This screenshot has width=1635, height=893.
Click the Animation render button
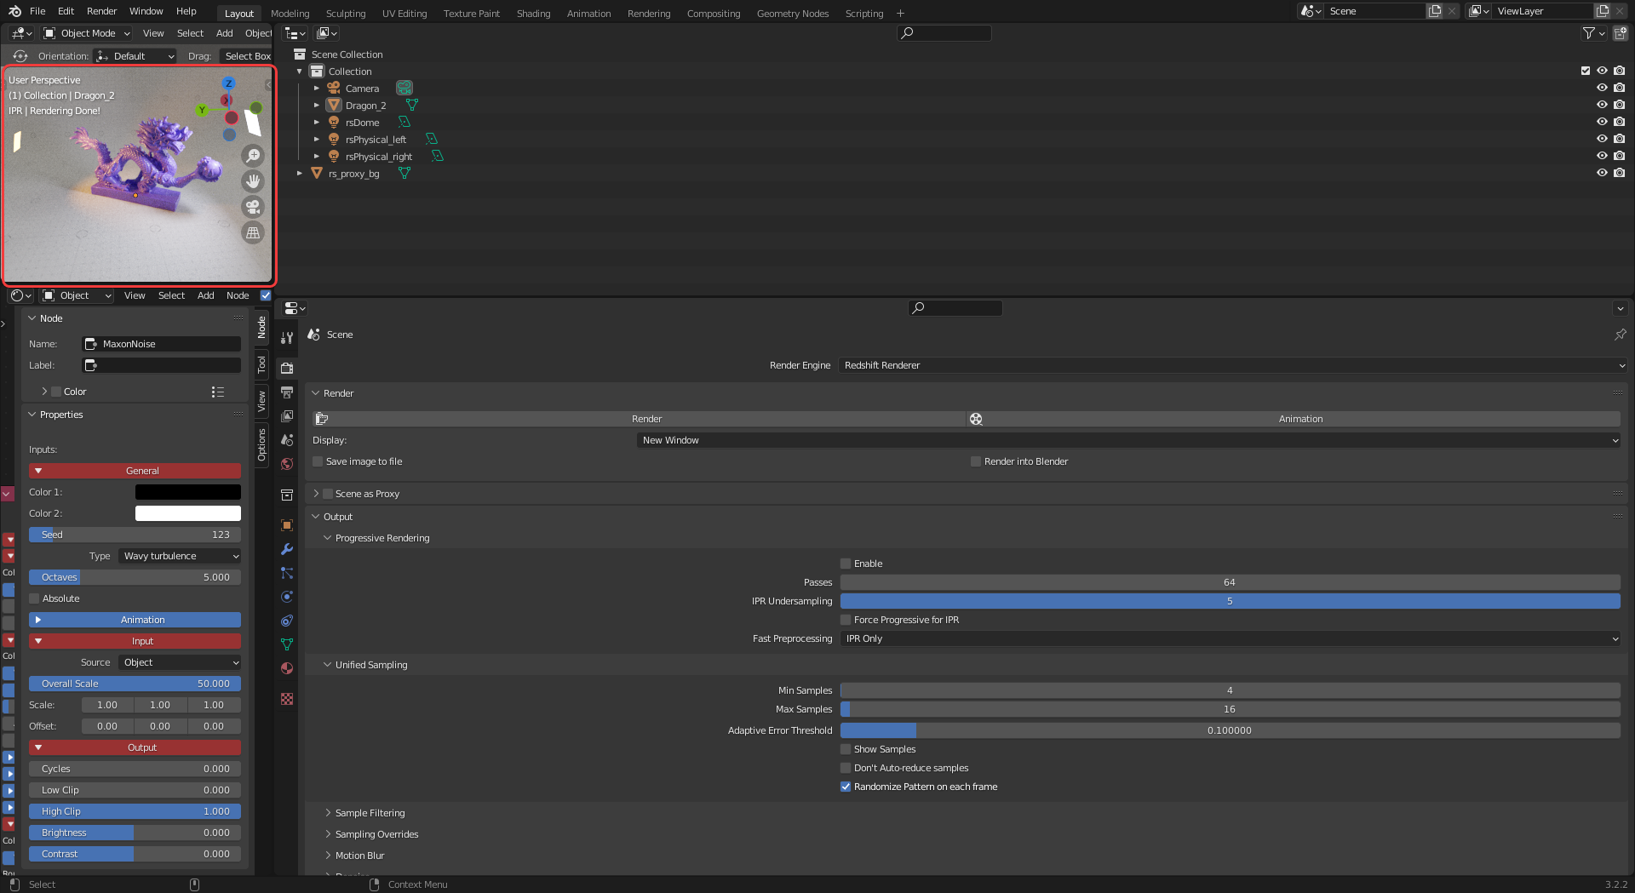1299,419
